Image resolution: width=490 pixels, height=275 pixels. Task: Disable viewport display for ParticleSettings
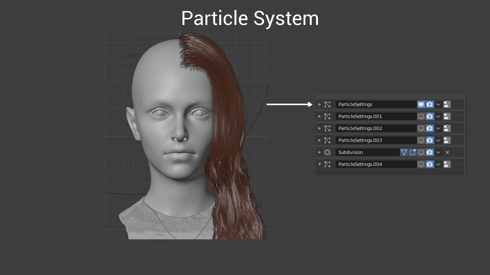421,104
